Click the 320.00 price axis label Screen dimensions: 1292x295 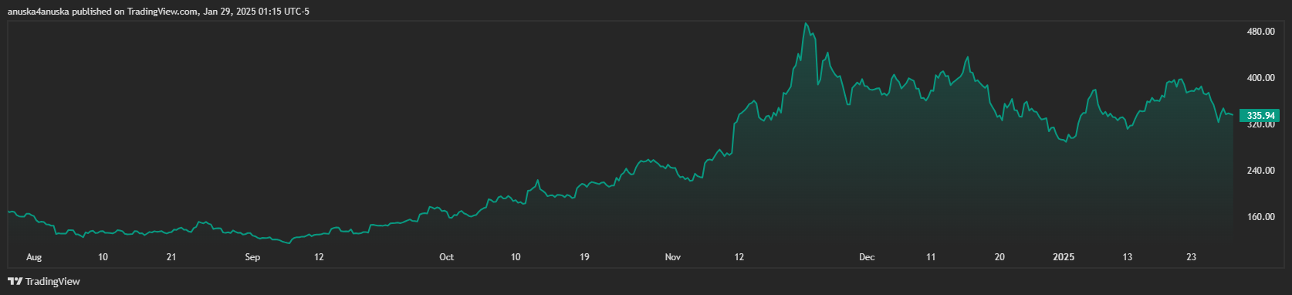tap(1260, 124)
